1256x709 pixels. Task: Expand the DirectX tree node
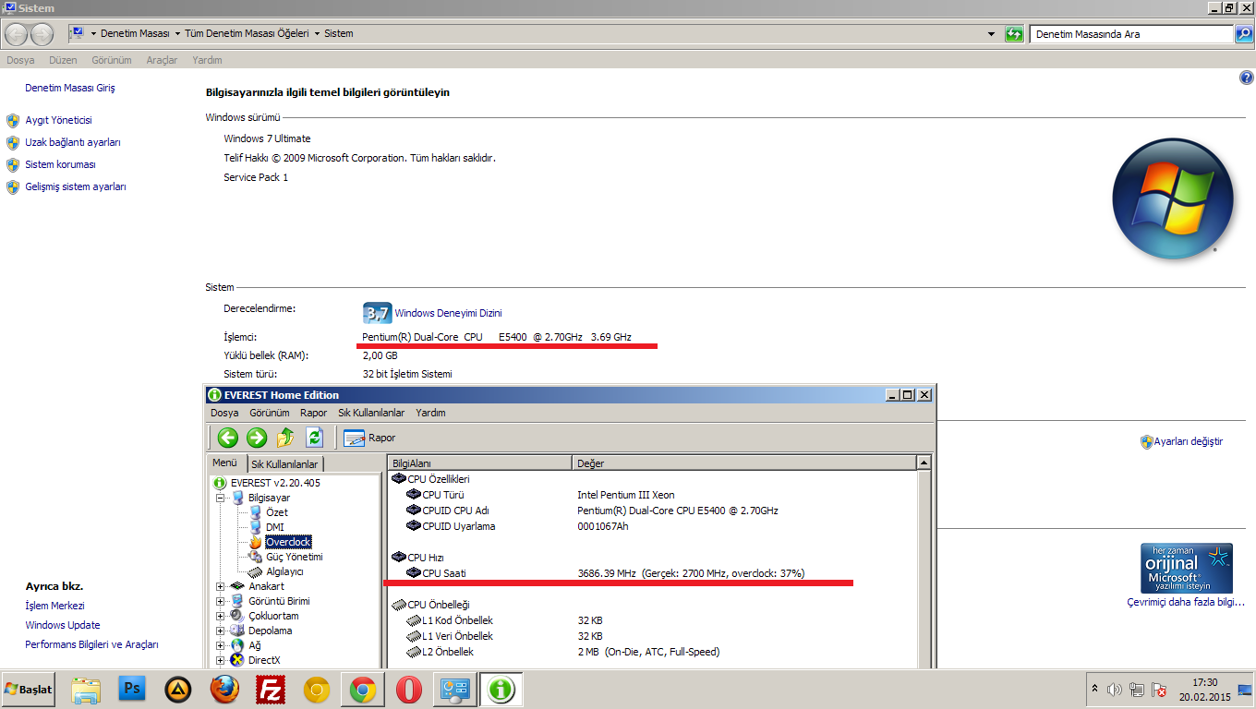221,660
